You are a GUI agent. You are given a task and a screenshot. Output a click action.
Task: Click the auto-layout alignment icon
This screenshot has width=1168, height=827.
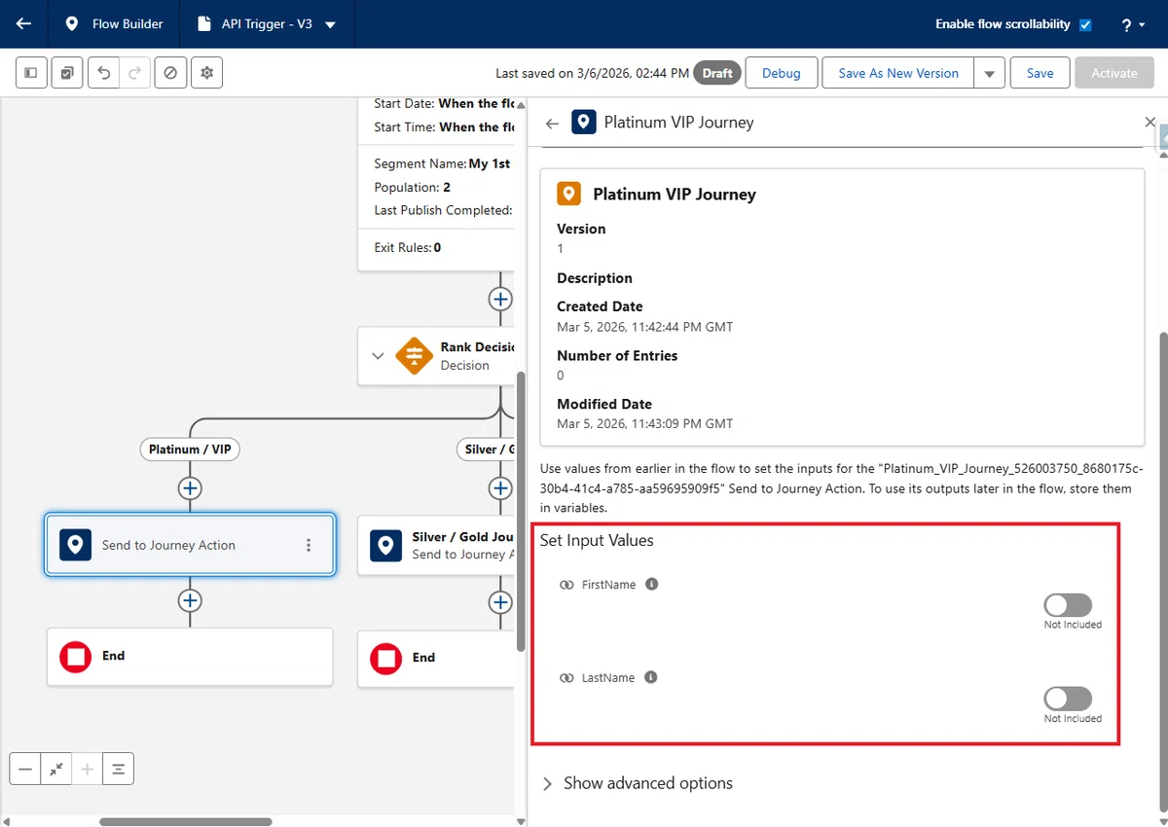click(x=118, y=769)
